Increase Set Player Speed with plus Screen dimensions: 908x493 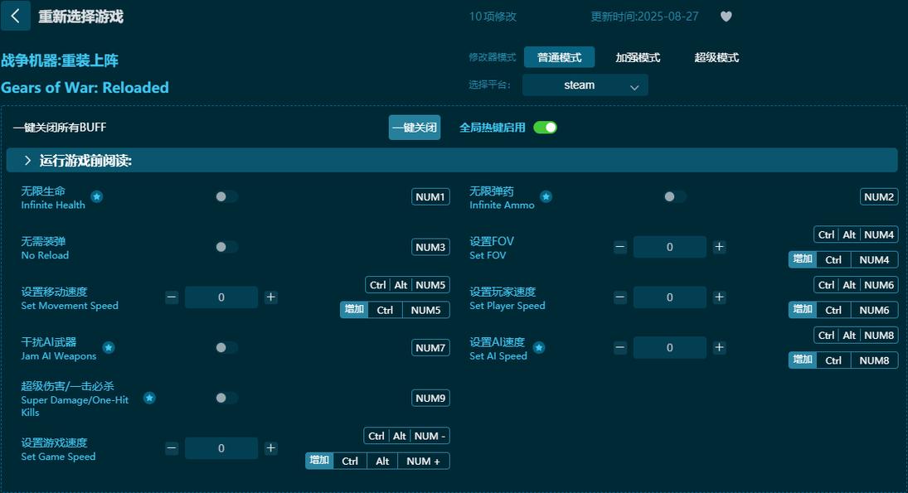click(x=719, y=297)
